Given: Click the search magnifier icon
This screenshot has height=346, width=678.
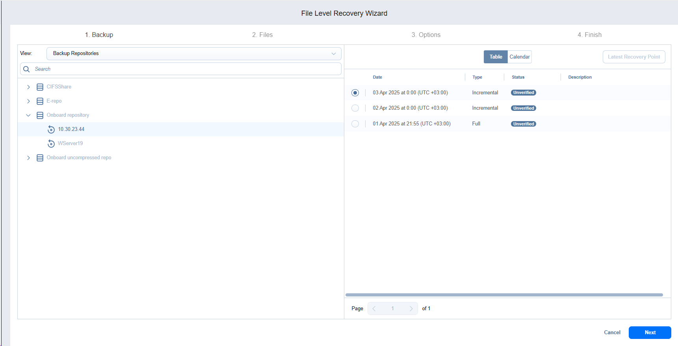Looking at the screenshot, I should pos(27,69).
